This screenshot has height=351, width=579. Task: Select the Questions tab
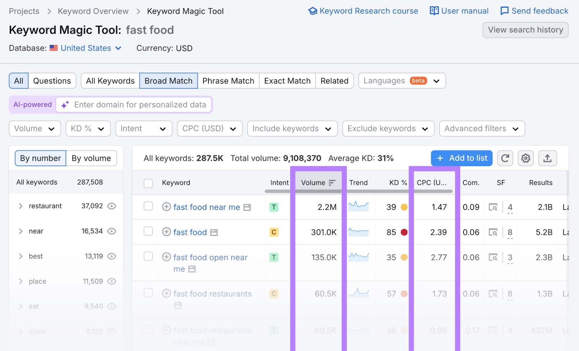point(52,81)
